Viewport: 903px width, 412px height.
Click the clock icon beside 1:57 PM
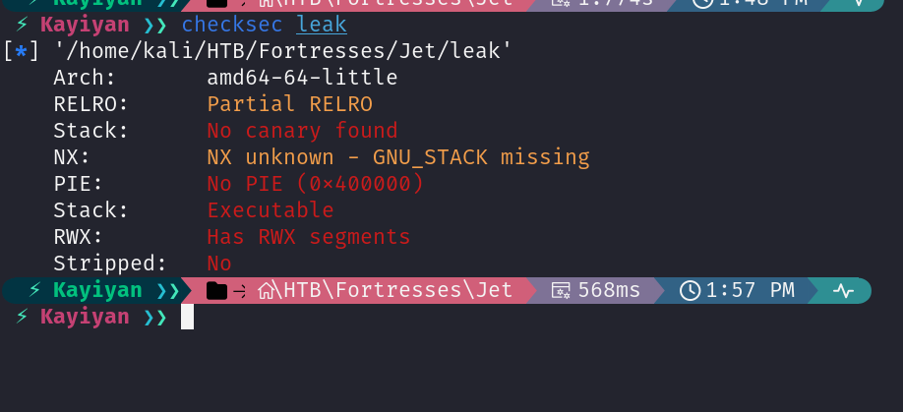point(691,290)
